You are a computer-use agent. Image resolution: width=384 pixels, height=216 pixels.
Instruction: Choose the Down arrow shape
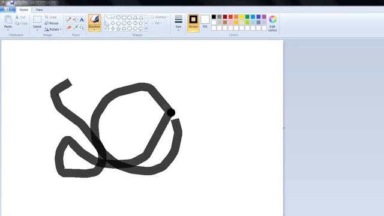(x=107, y=29)
